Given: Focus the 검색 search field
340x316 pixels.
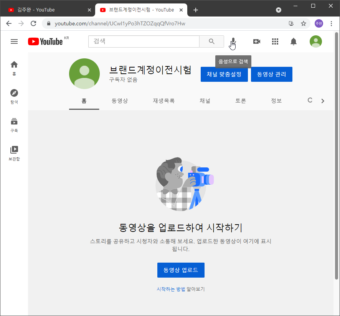Looking at the screenshot, I should [144, 41].
